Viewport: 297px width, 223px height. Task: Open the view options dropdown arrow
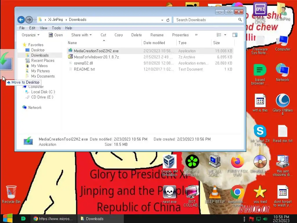tap(225, 35)
